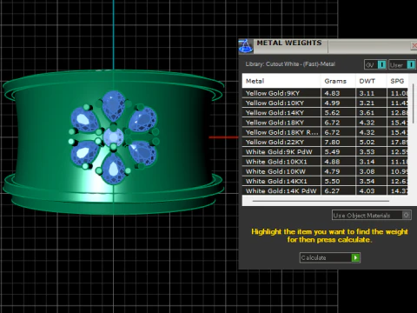The height and width of the screenshot is (313, 417).
Task: Sort by the DWT column header
Action: pos(371,81)
